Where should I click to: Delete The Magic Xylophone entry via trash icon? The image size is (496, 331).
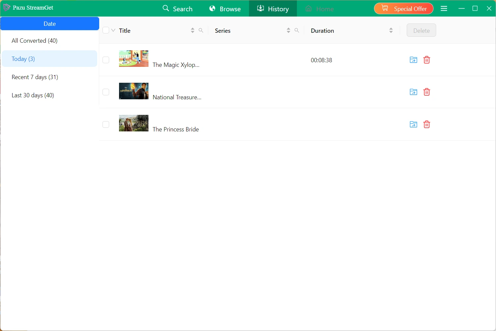pyautogui.click(x=427, y=60)
